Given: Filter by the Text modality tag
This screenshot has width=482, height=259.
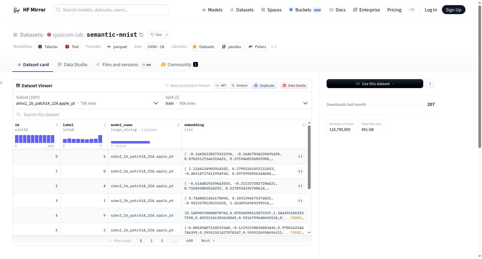Looking at the screenshot, I should (72, 47).
